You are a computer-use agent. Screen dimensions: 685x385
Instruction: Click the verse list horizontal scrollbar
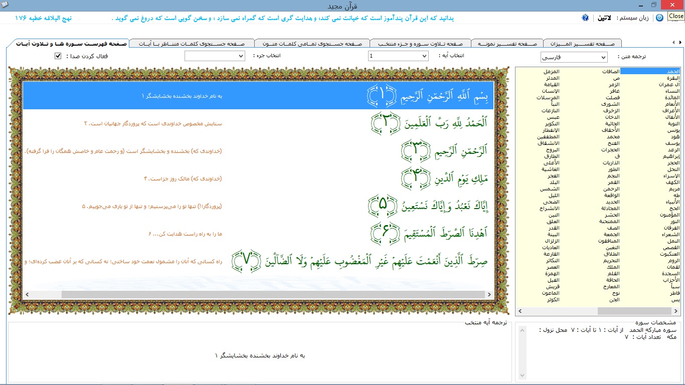pos(259,295)
